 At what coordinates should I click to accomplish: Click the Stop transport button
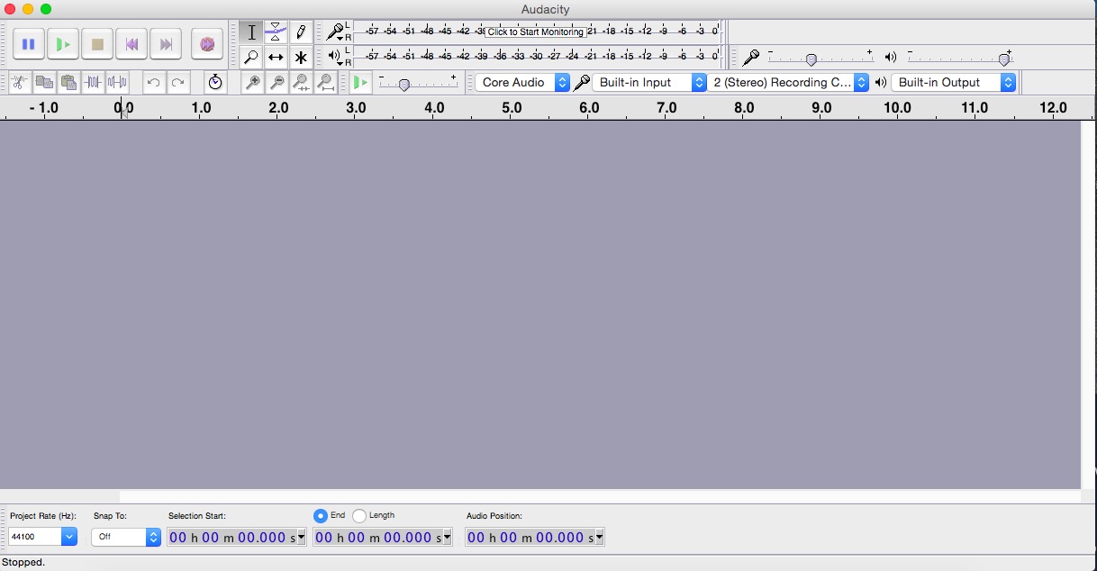[x=97, y=44]
